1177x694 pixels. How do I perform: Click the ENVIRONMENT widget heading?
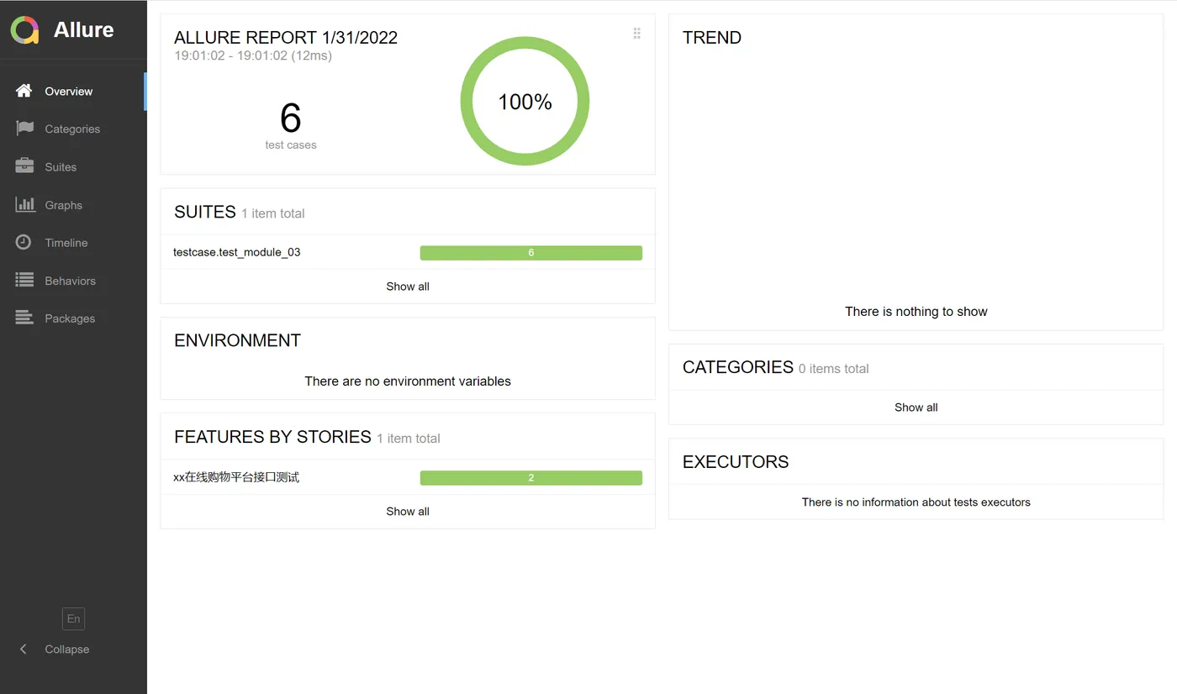(x=238, y=340)
